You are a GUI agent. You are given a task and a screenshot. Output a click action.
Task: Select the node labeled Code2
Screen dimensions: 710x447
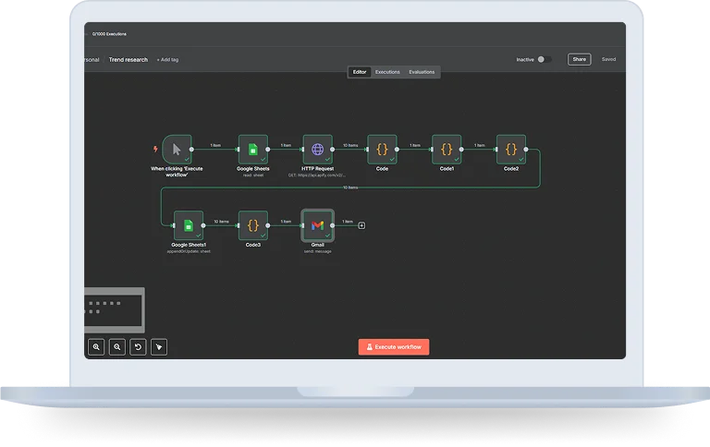511,149
